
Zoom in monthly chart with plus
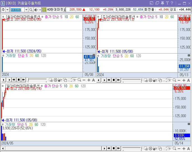[x=89, y=80]
